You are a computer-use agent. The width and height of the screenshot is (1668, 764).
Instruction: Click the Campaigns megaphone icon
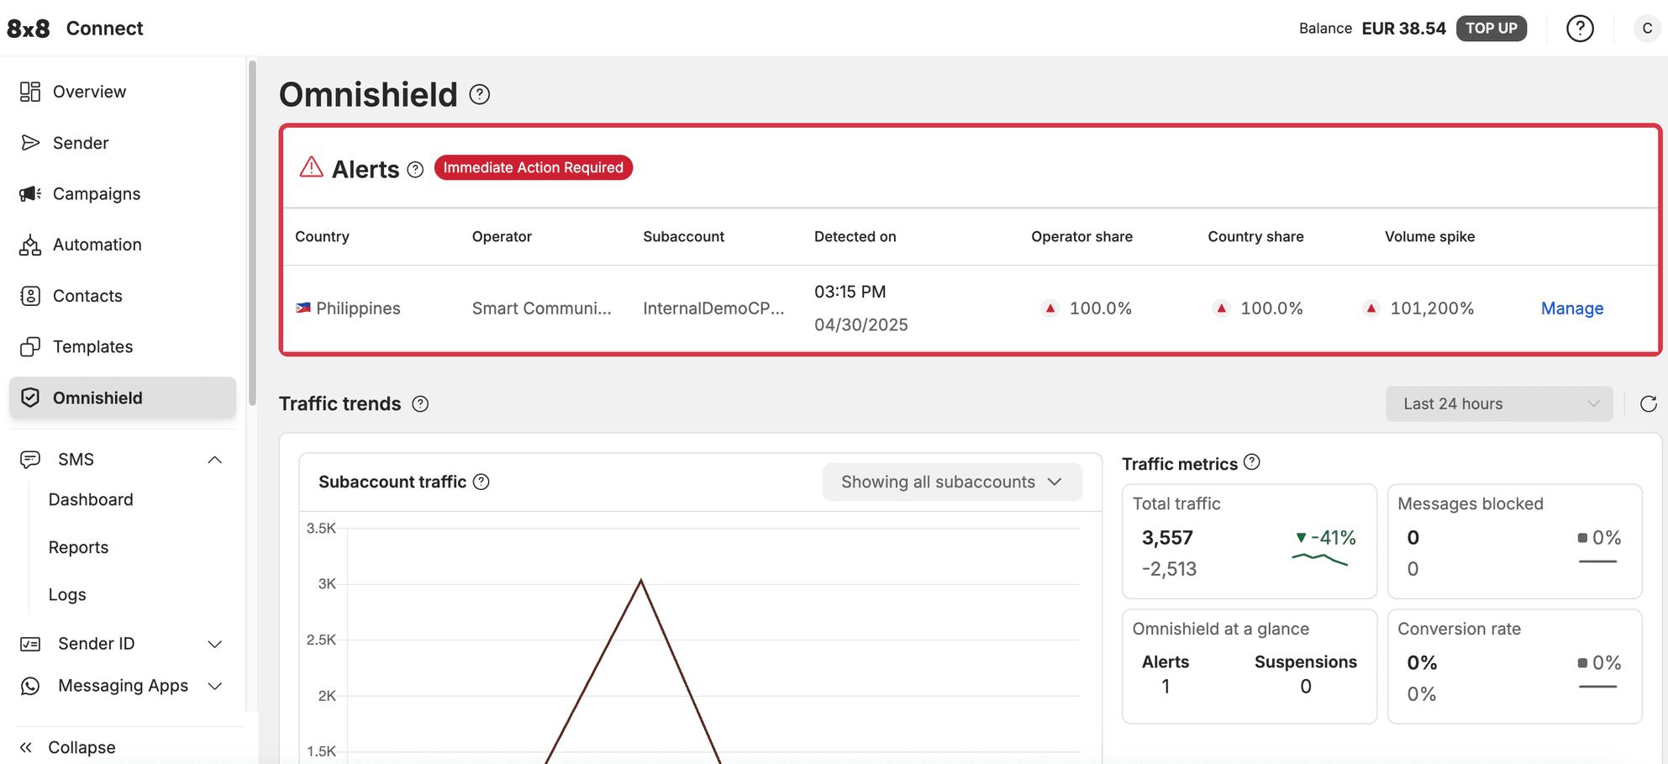pyautogui.click(x=30, y=194)
